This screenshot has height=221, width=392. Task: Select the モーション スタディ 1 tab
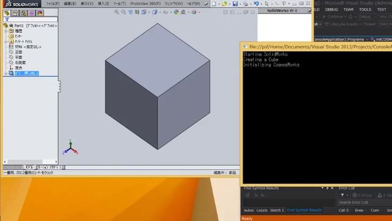(49, 167)
